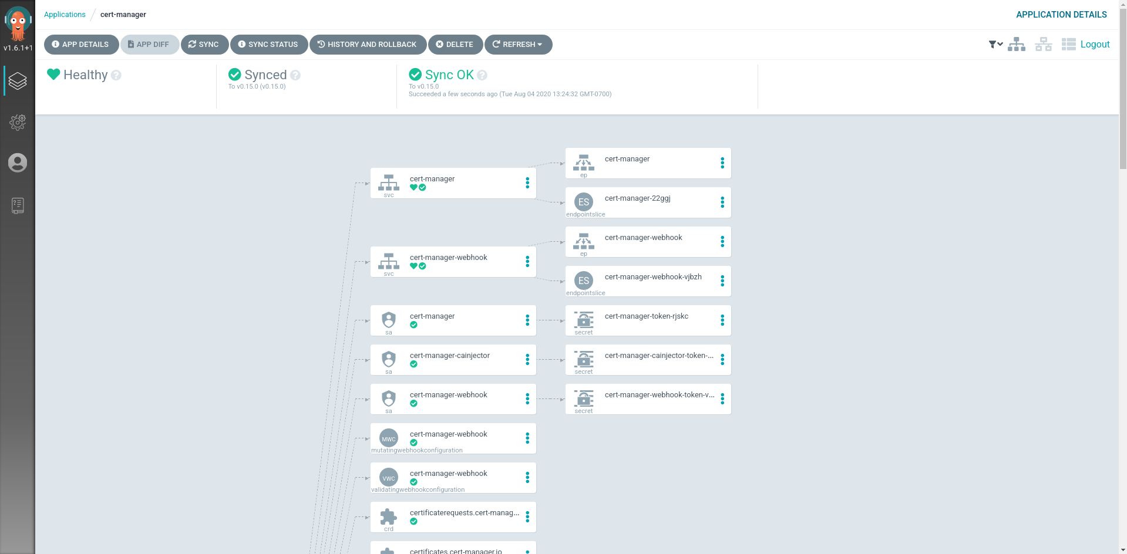Open the Documentation help-book sidebar icon
The image size is (1127, 554).
pos(18,205)
